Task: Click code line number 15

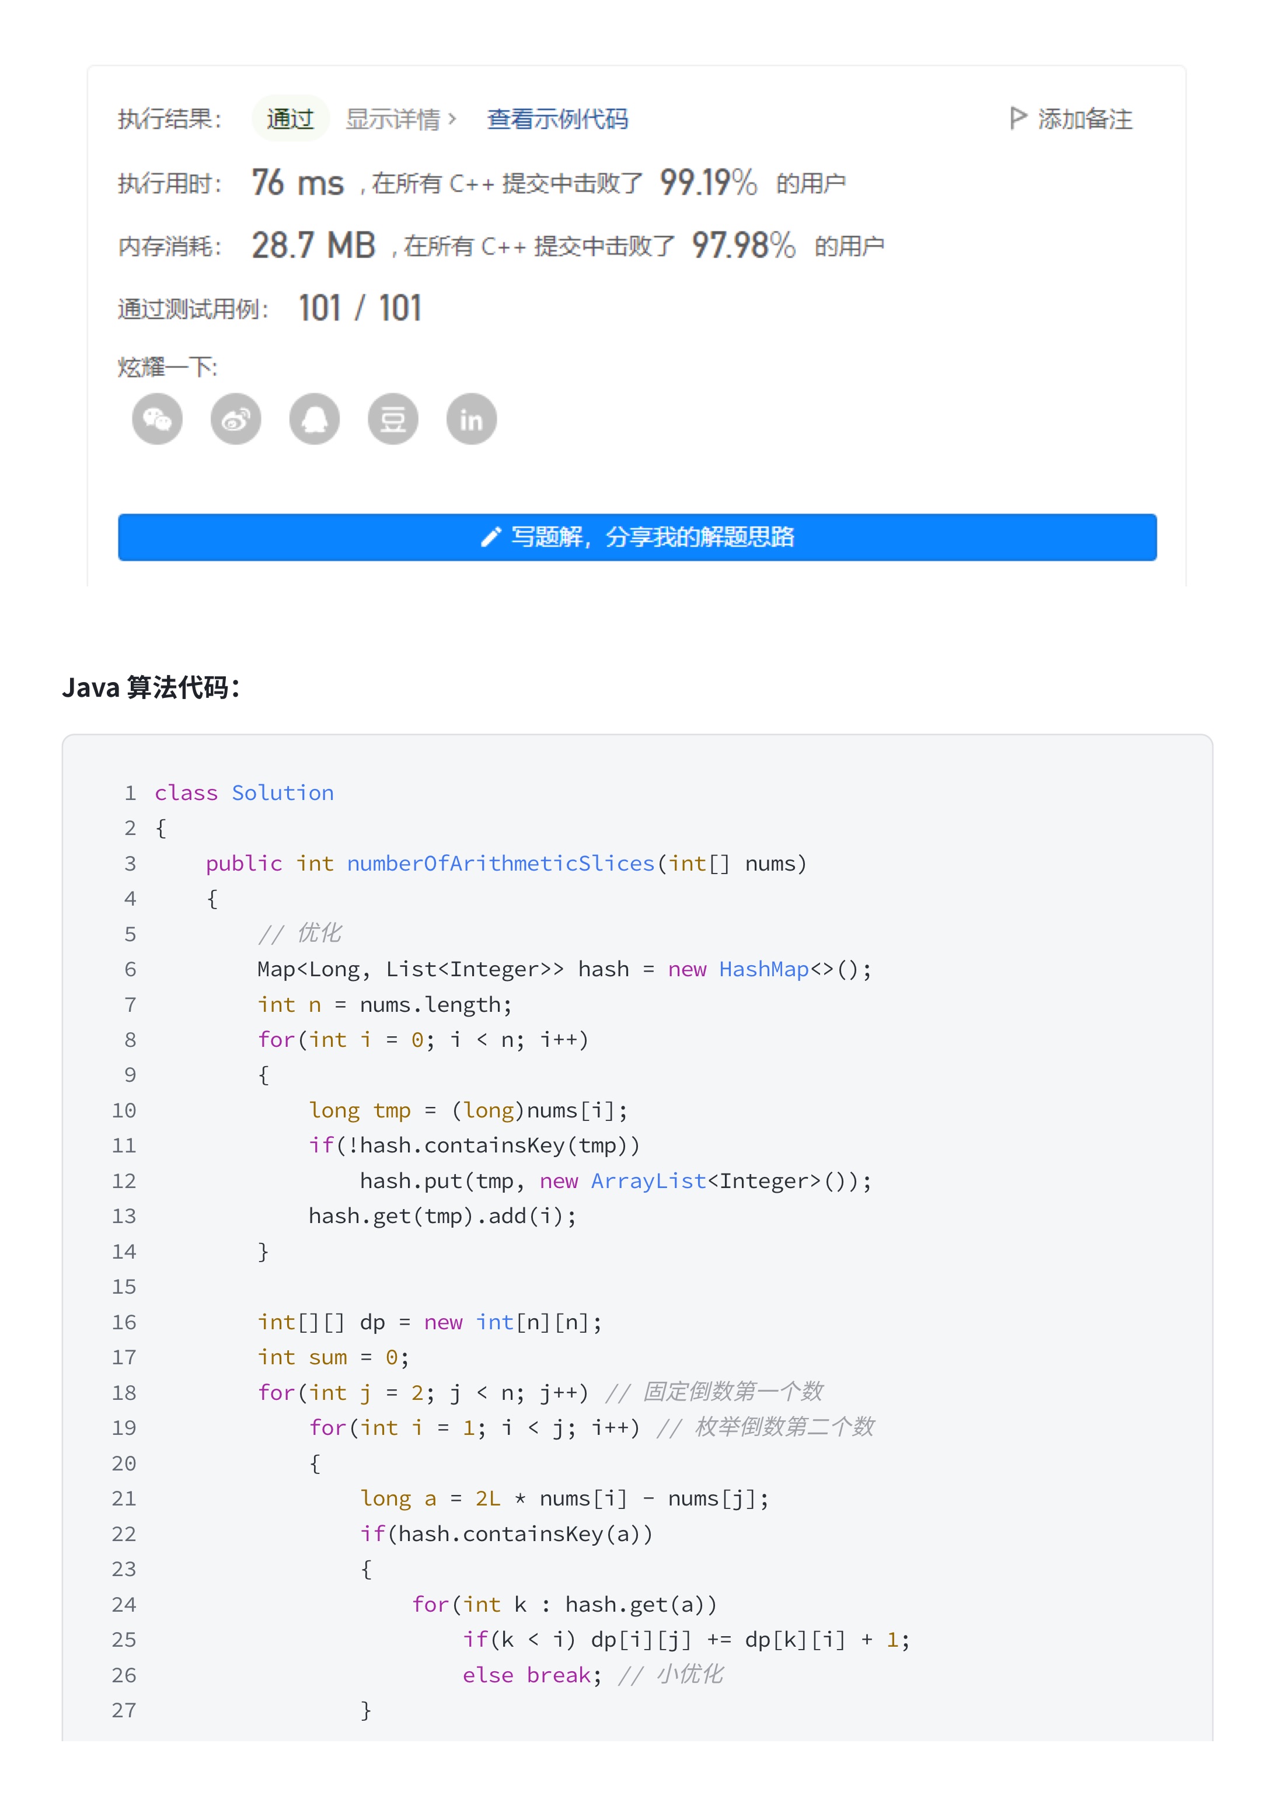Action: 124,1286
